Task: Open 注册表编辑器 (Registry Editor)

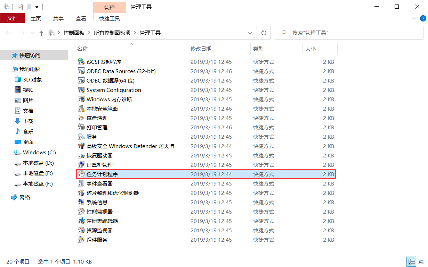Action: tap(104, 221)
